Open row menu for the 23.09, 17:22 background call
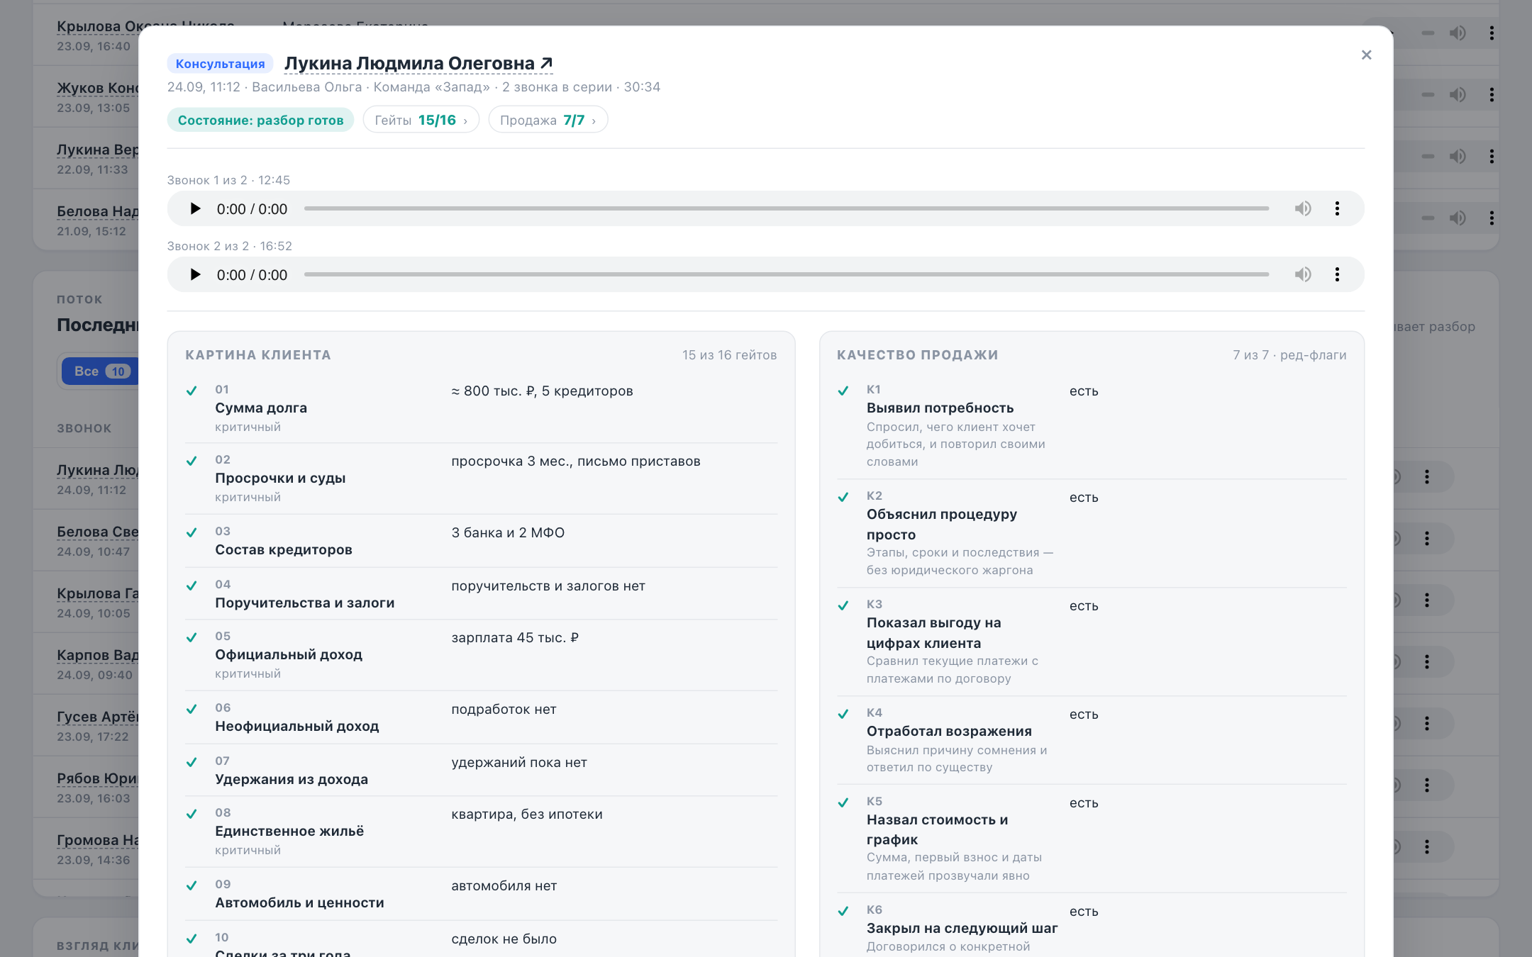 click(1427, 723)
